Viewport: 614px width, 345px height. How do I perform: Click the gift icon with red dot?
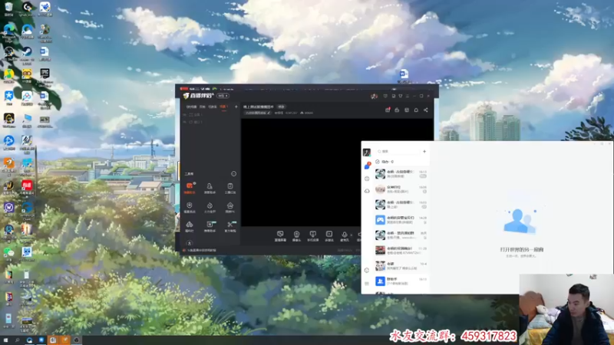point(388,110)
